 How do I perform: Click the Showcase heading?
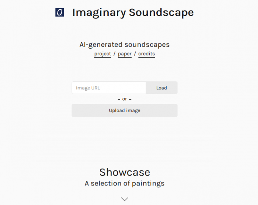tap(125, 172)
